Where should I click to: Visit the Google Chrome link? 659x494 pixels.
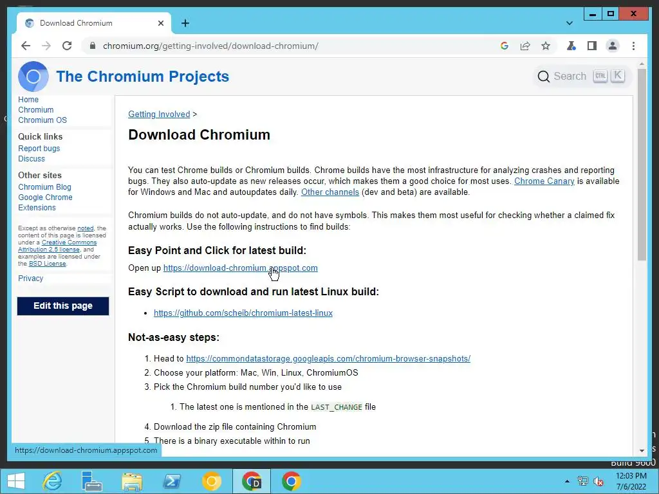point(45,197)
